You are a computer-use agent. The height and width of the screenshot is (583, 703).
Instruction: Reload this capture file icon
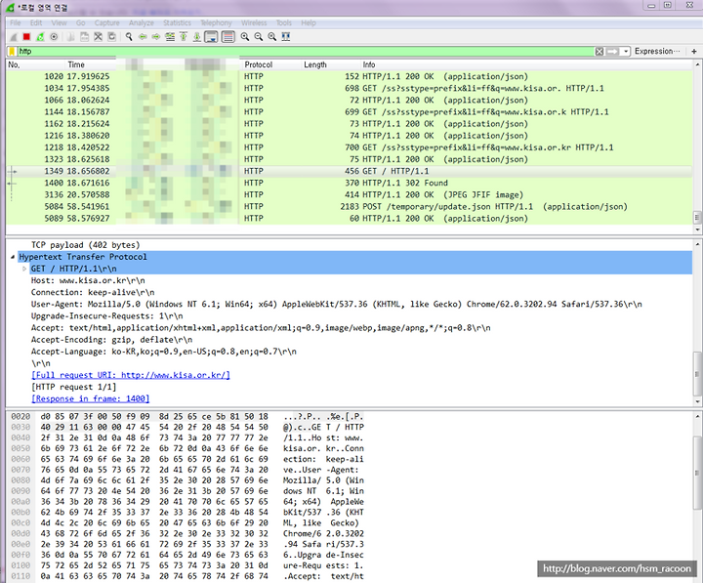click(x=111, y=37)
